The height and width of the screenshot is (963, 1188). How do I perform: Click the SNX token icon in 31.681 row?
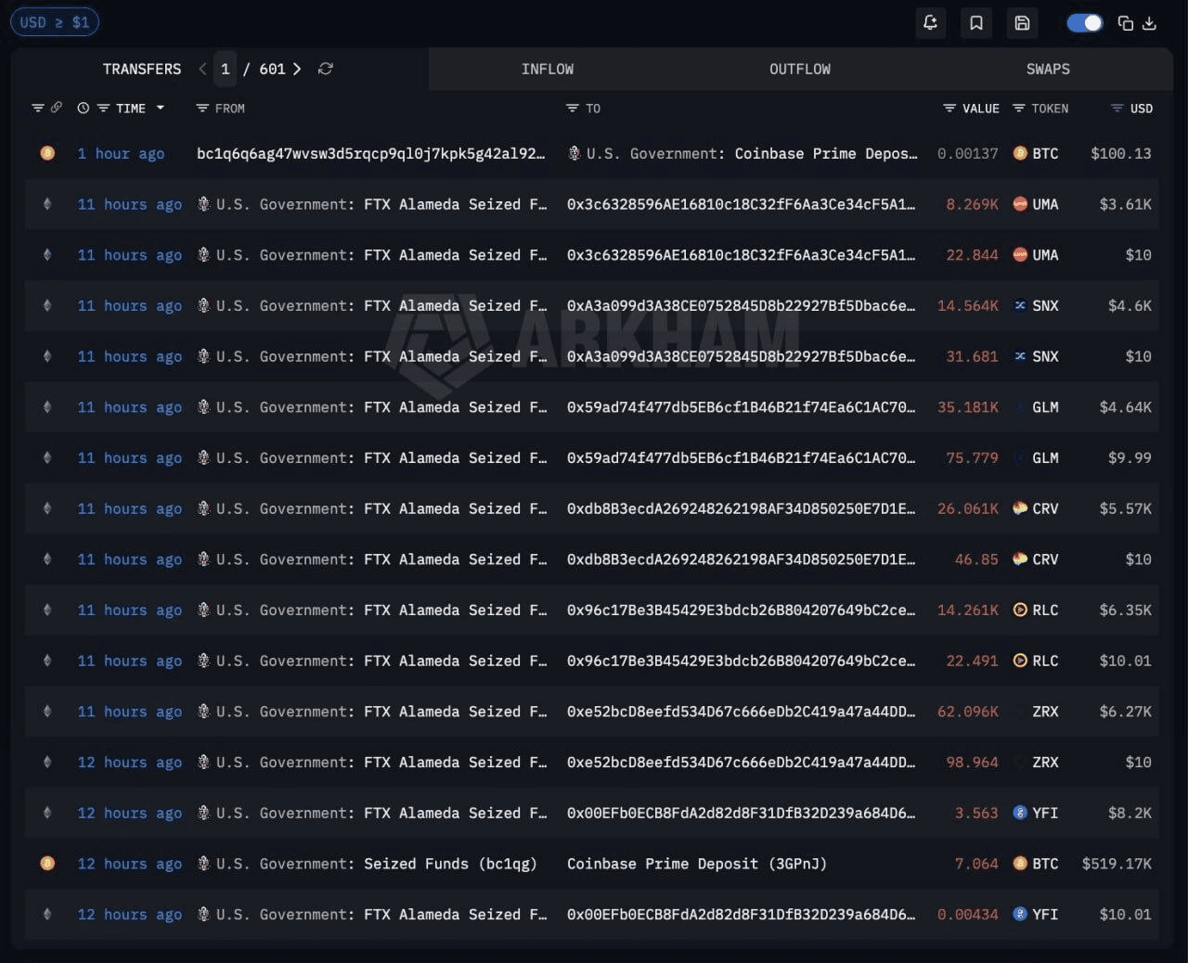pos(1020,356)
